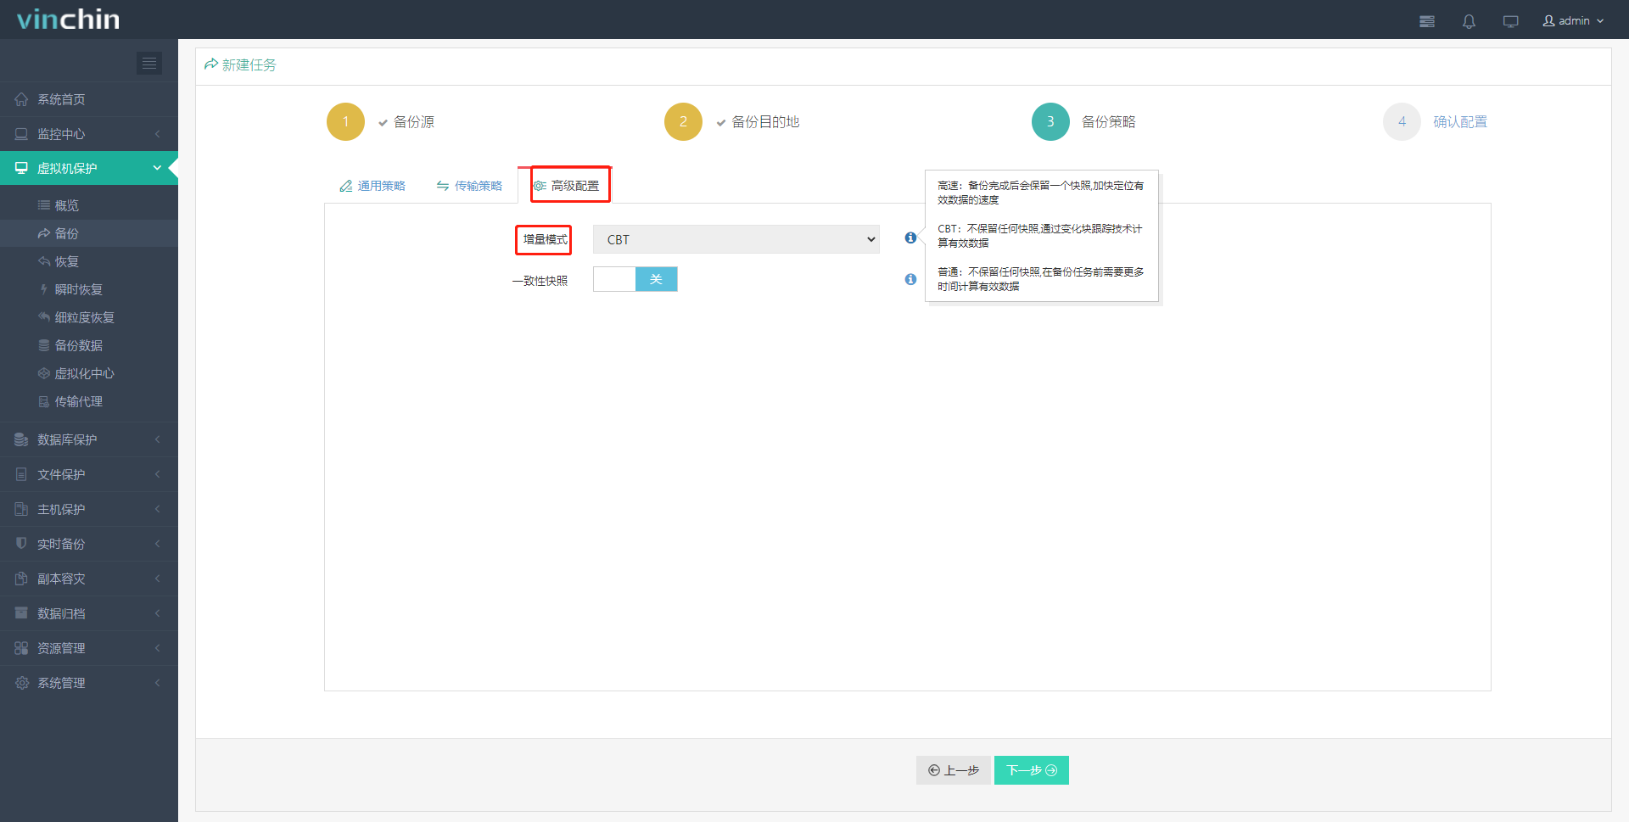Open the admin user dropdown
Viewport: 1629px width, 822px height.
click(1573, 21)
